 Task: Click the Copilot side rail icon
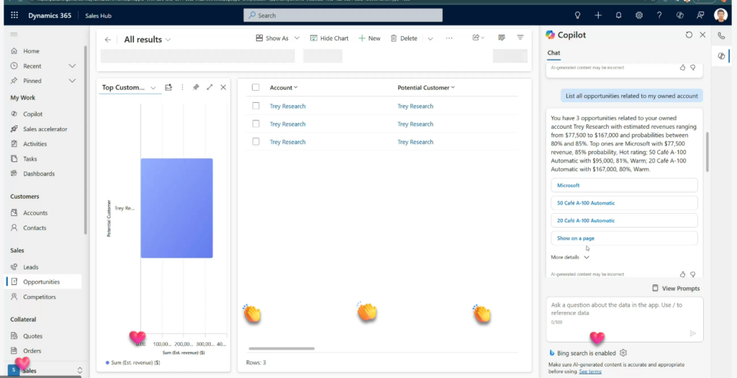(721, 56)
